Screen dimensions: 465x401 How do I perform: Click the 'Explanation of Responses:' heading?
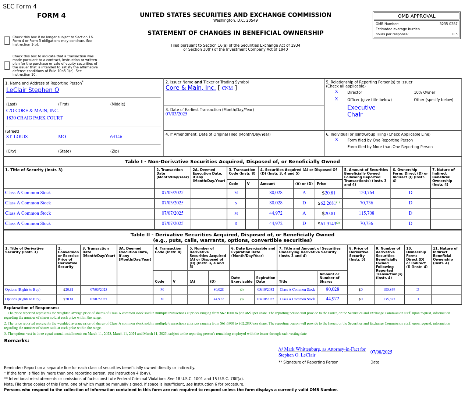pyautogui.click(x=31, y=308)
